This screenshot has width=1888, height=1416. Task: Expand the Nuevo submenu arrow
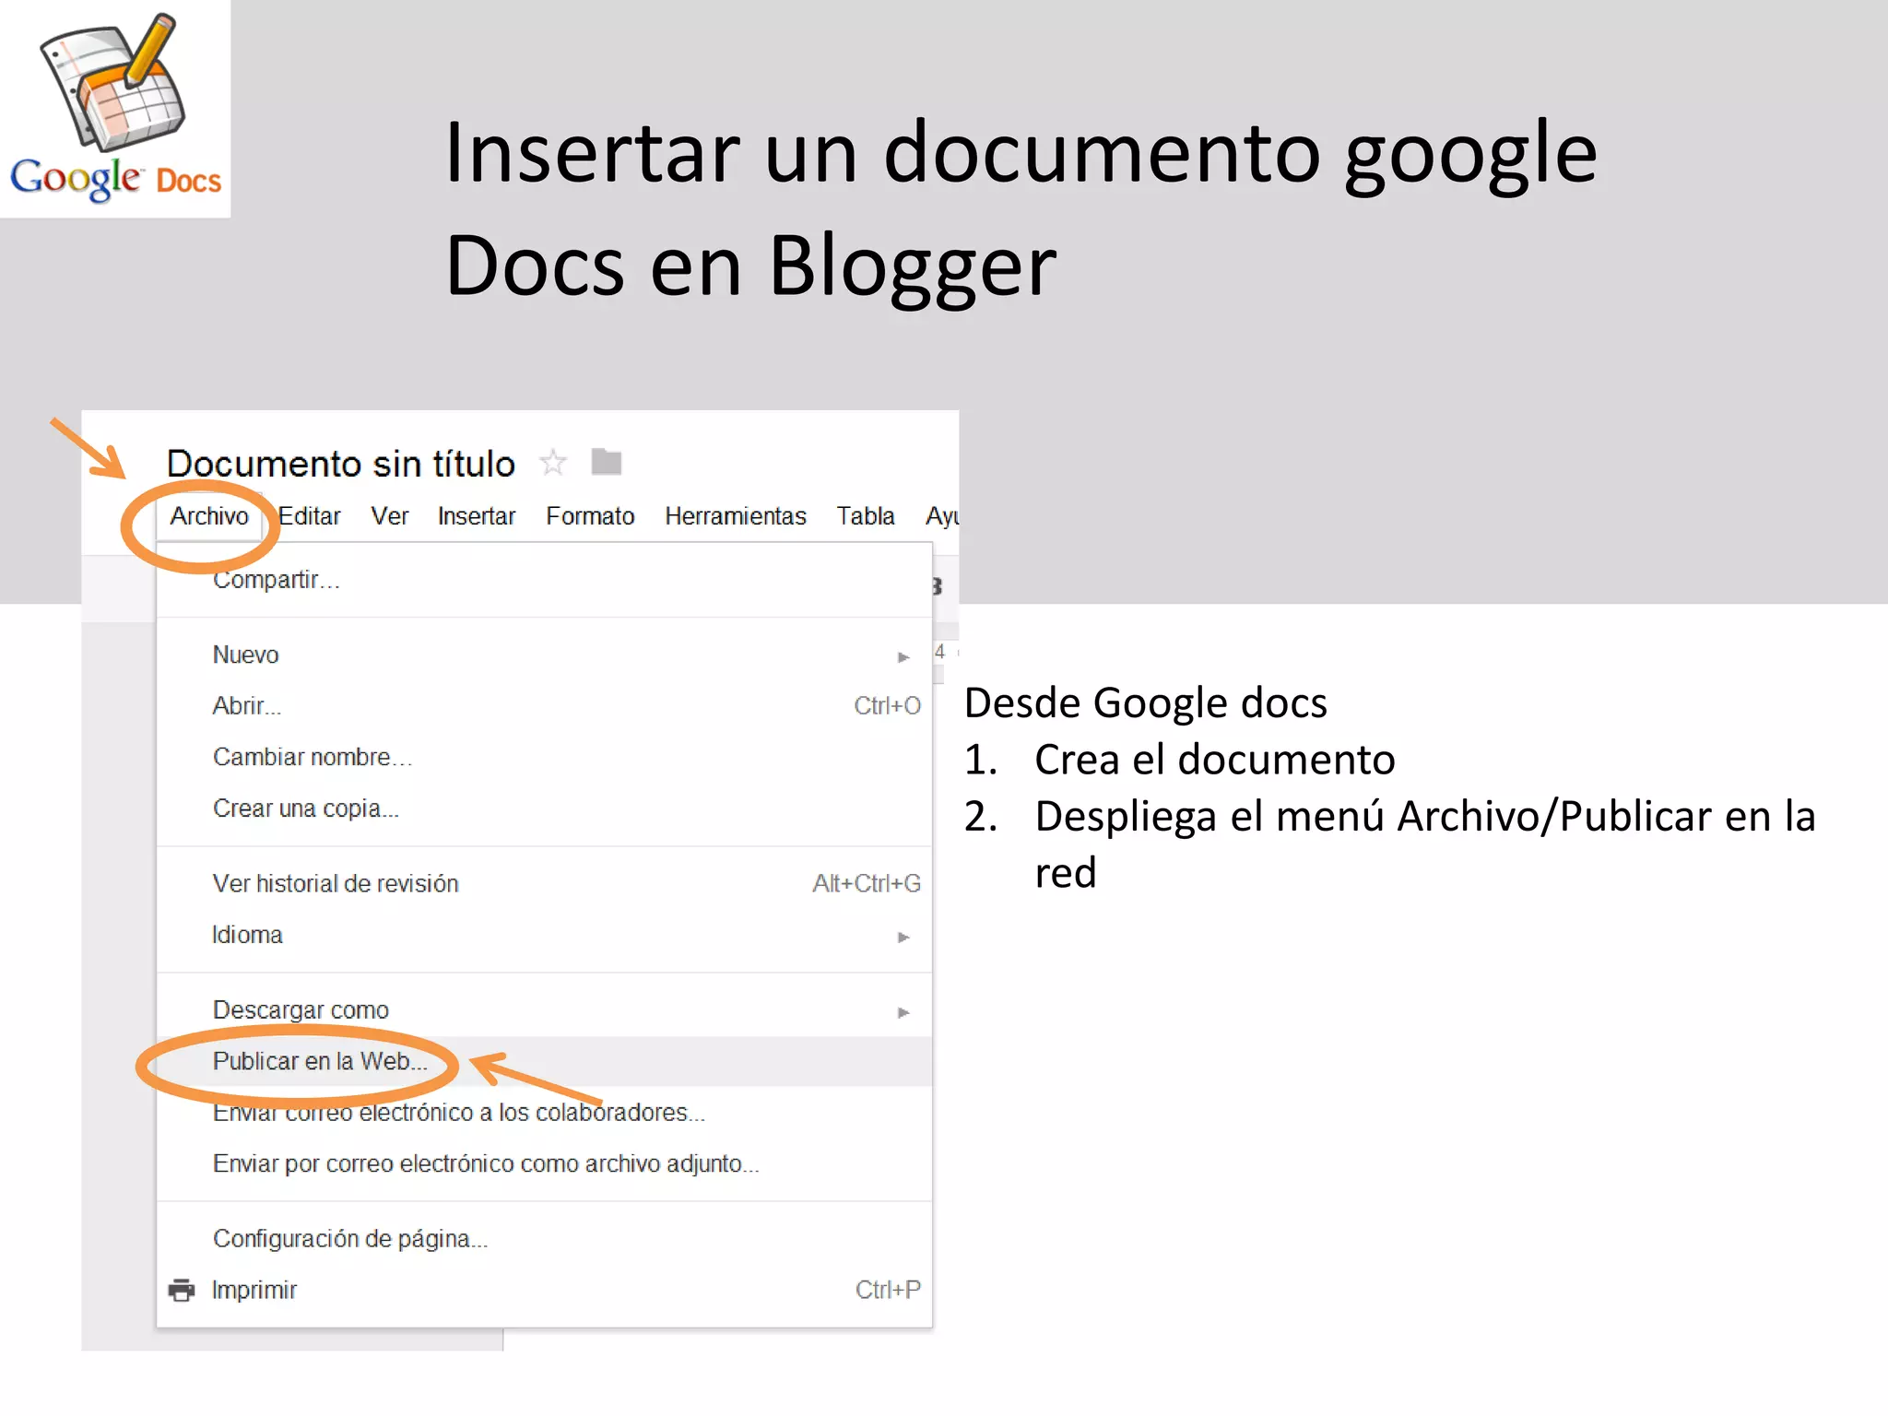click(x=903, y=656)
